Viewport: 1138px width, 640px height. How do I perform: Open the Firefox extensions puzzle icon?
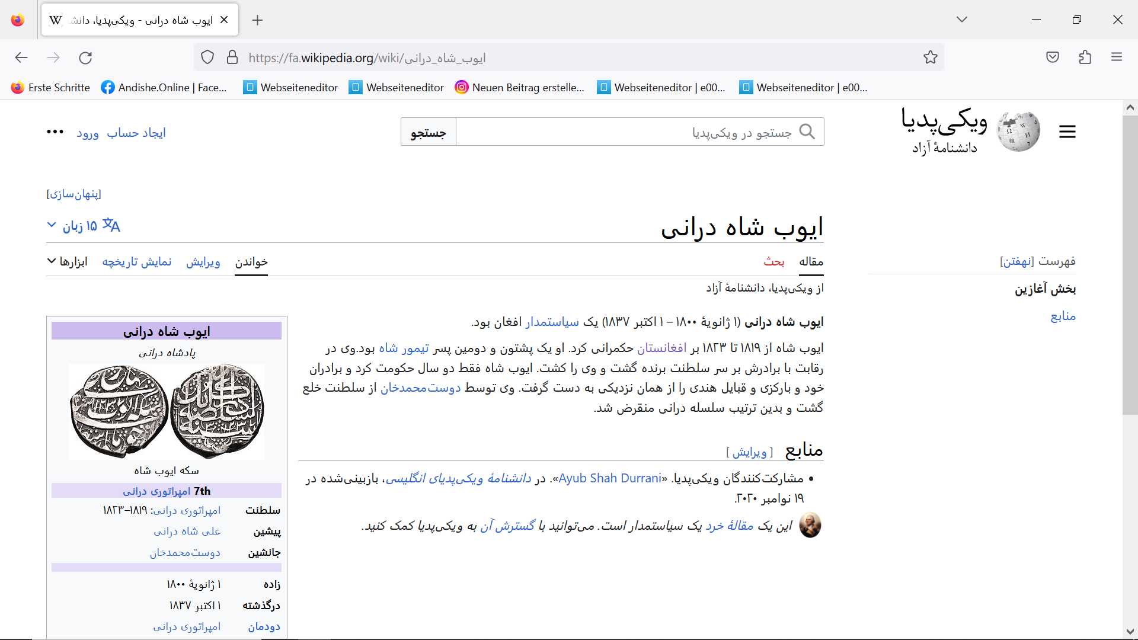click(x=1085, y=57)
